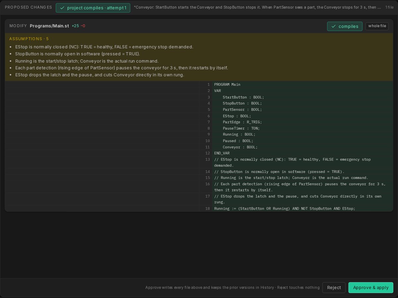Switch to whole file view
This screenshot has height=298, width=398.
377,26
